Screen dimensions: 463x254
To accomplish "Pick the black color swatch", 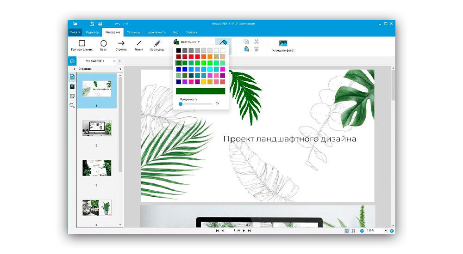I will coord(179,50).
